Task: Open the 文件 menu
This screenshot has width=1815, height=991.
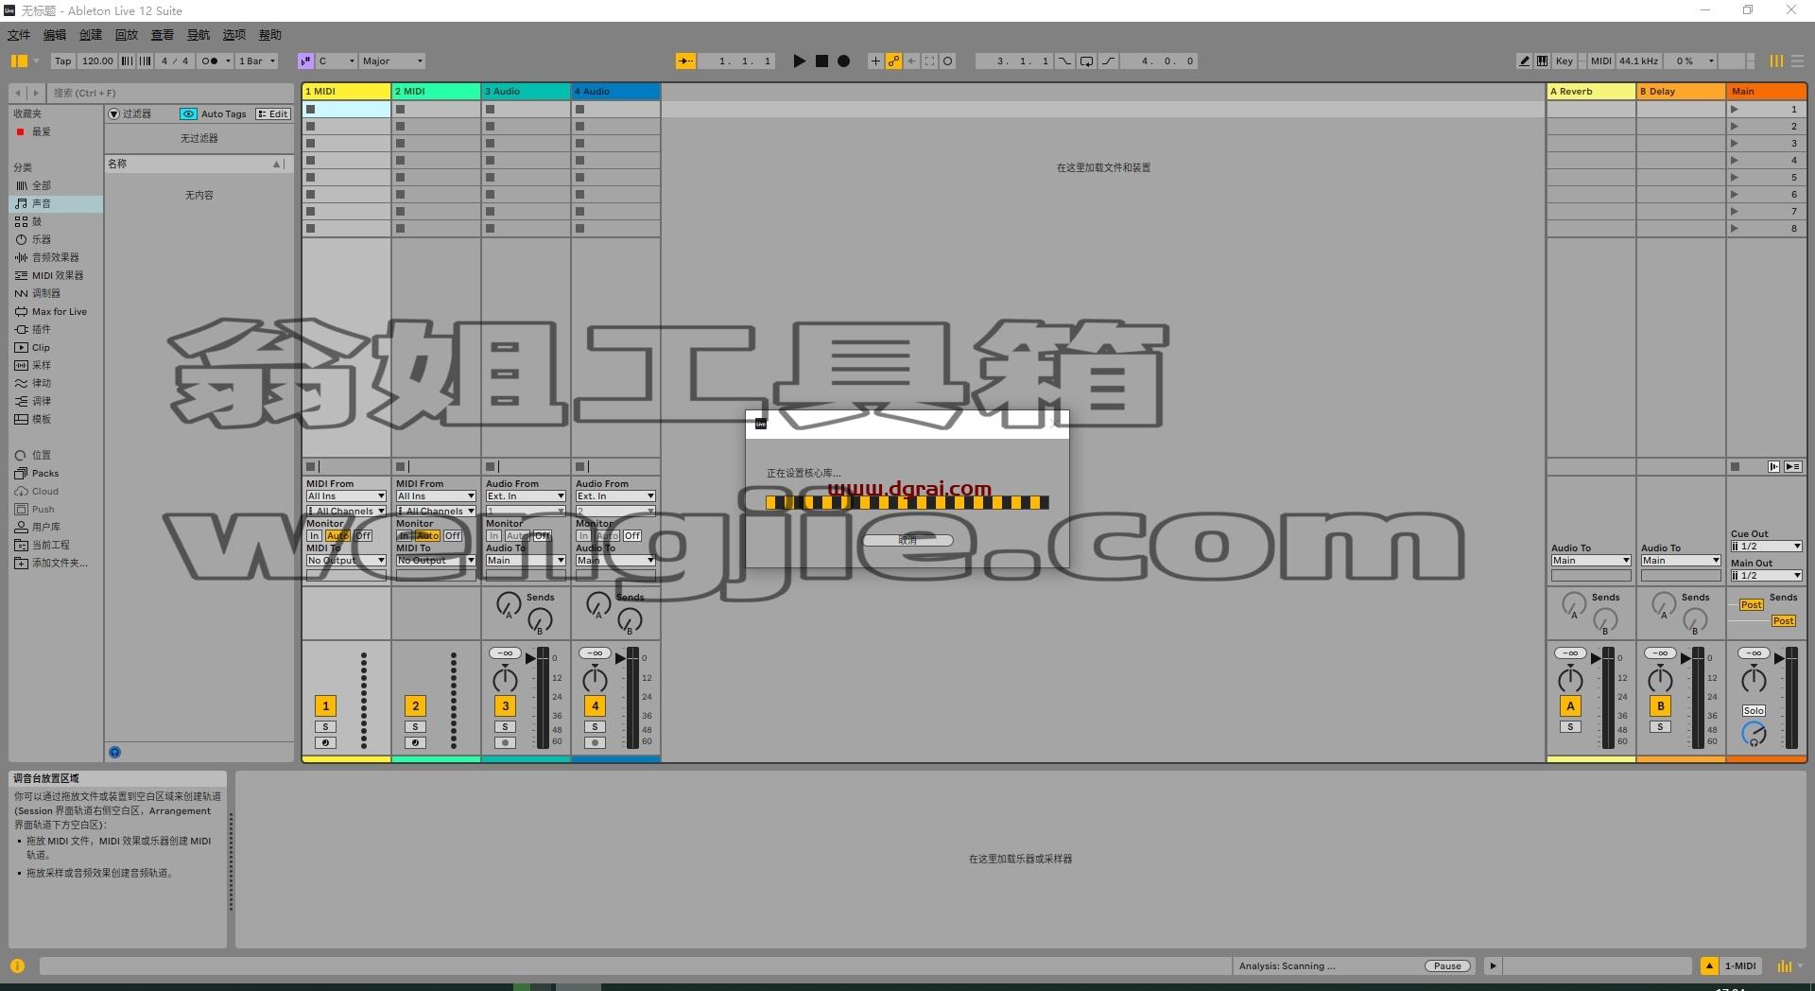Action: coord(19,35)
